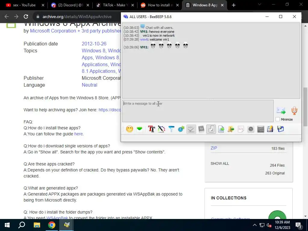The image size is (308, 231).
Task: Click the archive.org address bar
Action: [x=77, y=17]
